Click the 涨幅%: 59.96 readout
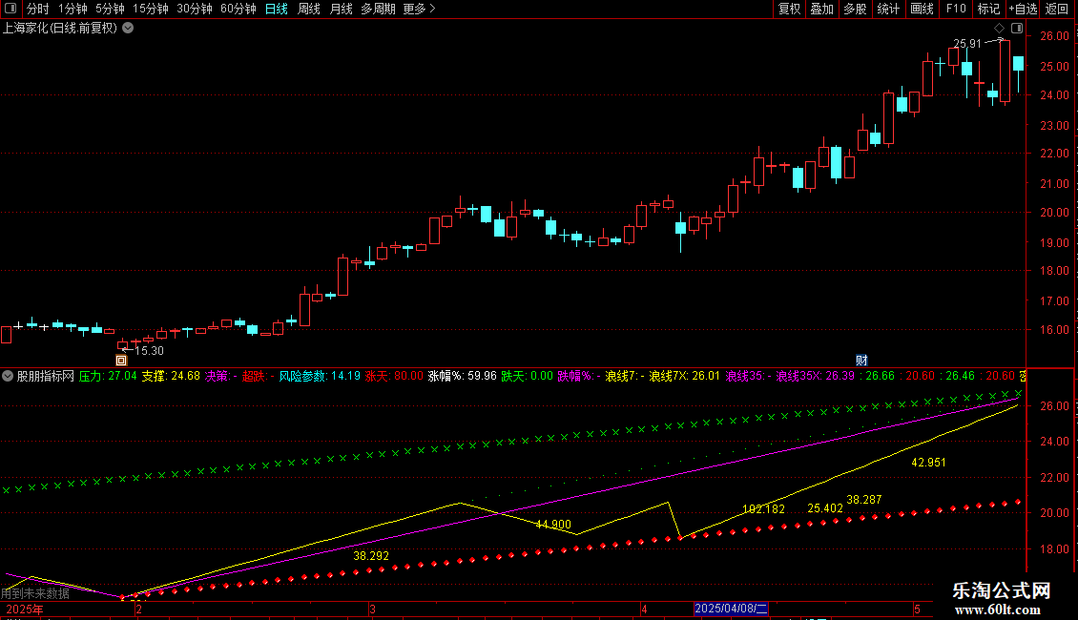 click(463, 376)
